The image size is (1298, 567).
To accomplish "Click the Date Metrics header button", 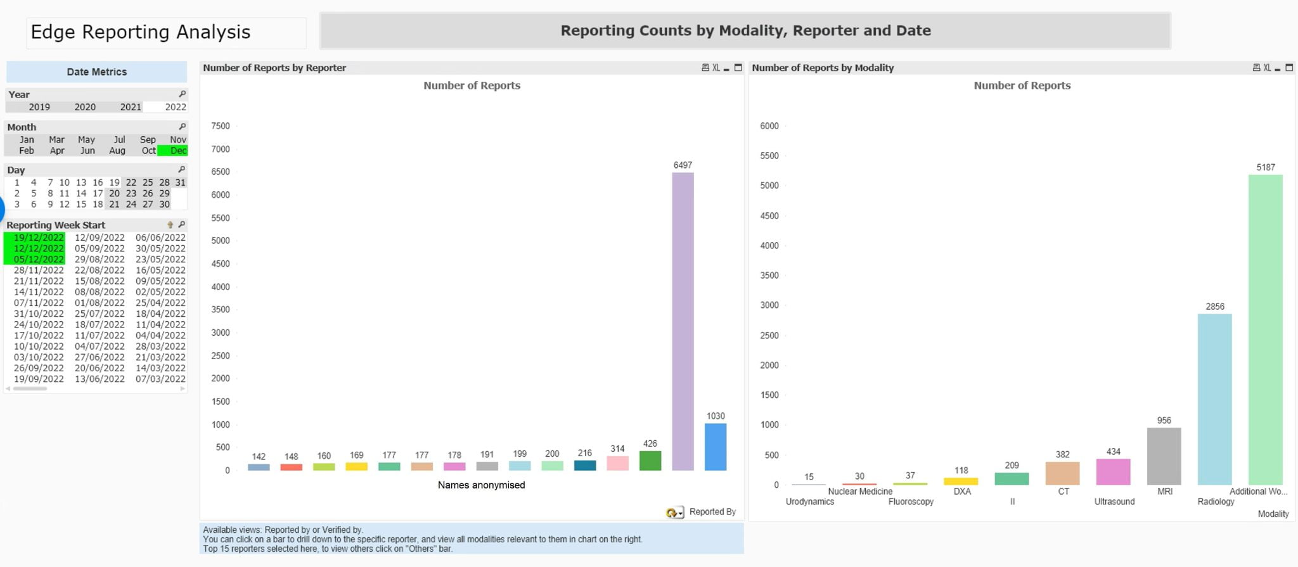I will click(96, 72).
